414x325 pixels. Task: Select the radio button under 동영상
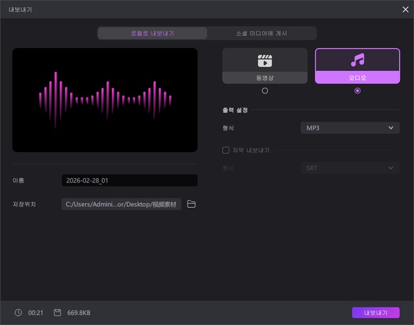click(265, 91)
